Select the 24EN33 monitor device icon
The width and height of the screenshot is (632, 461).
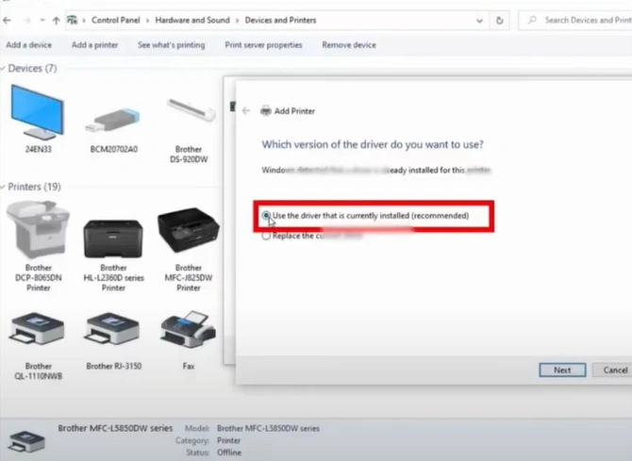pyautogui.click(x=38, y=115)
